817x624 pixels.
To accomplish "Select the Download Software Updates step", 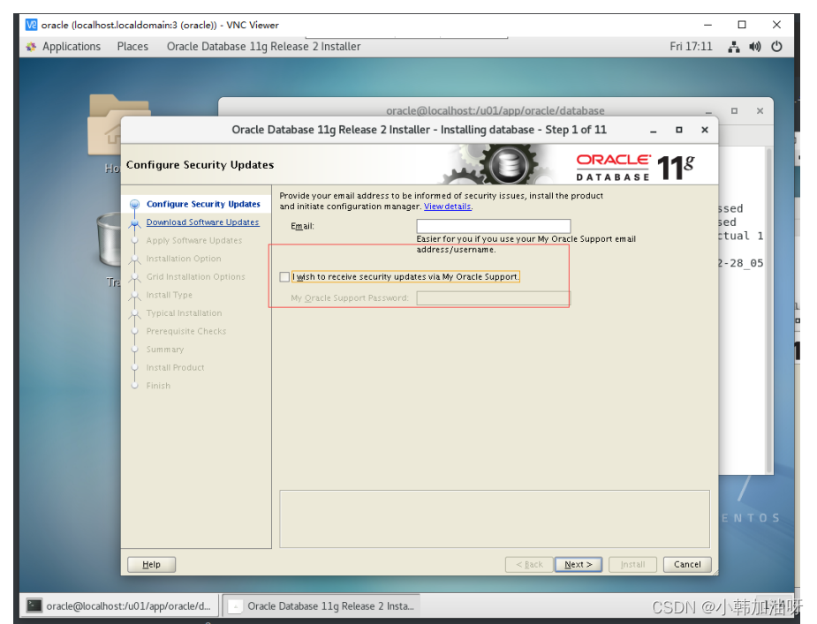I will tap(202, 222).
